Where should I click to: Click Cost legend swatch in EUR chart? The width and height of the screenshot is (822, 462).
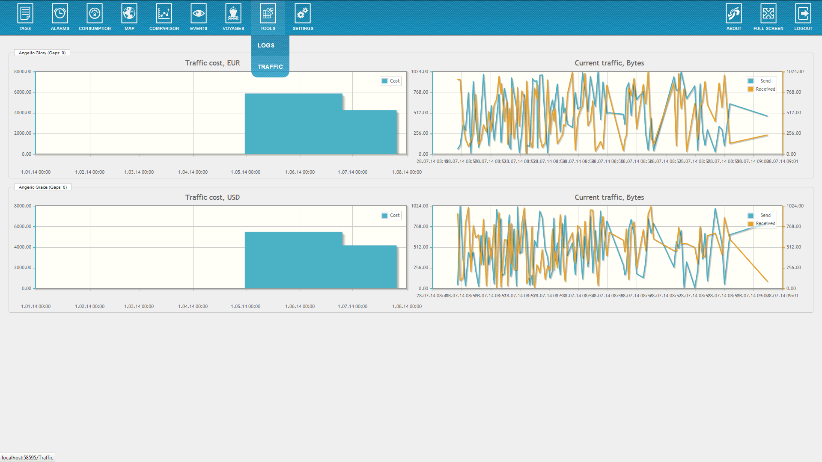pos(385,81)
